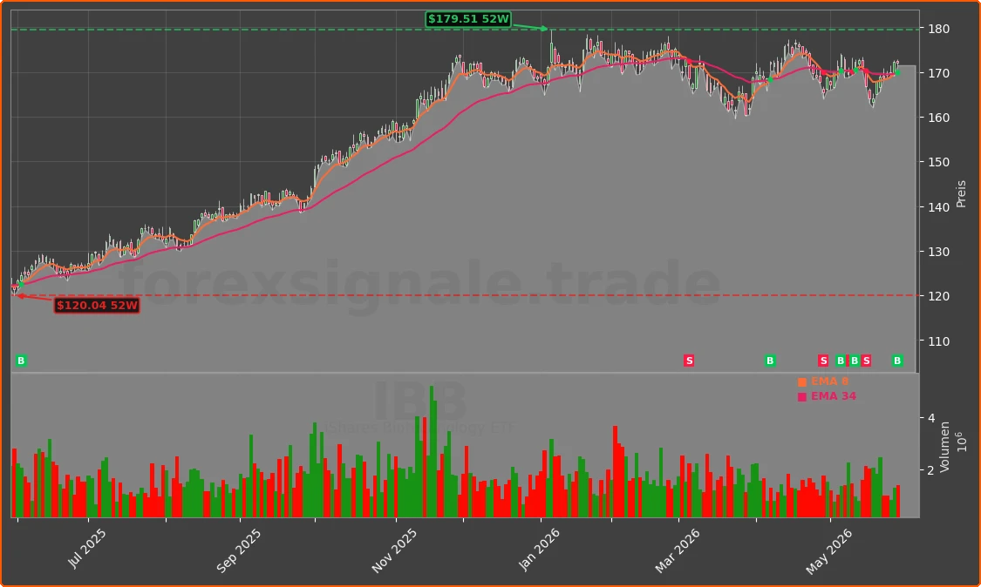Click the Mar 2026 date label
Image resolution: width=981 pixels, height=587 pixels.
(x=677, y=550)
